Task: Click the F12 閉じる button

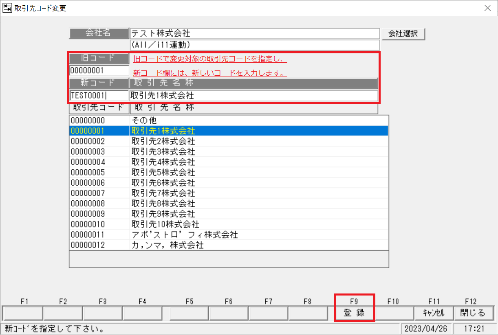Action: pos(473,313)
